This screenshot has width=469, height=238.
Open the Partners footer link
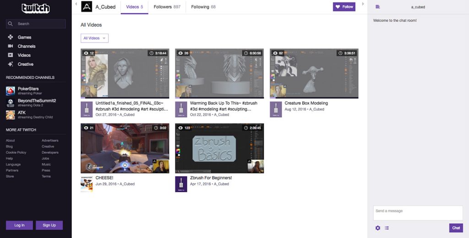point(12,170)
